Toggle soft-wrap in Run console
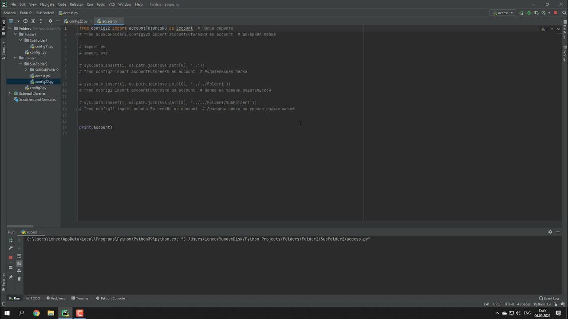568x319 pixels. 19,256
